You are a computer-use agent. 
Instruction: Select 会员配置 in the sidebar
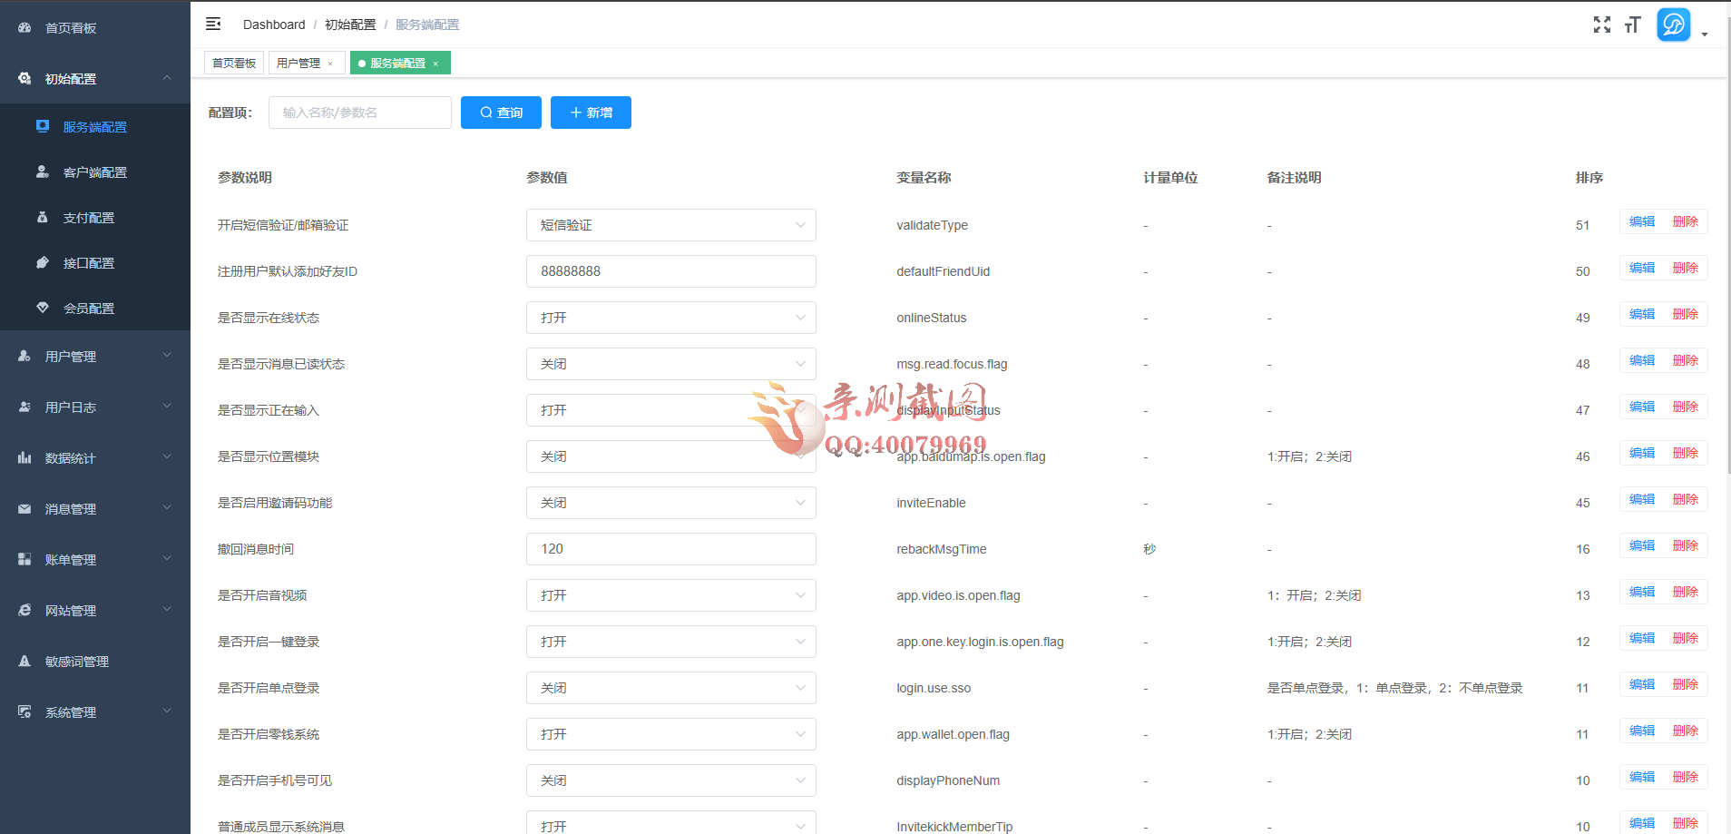89,309
